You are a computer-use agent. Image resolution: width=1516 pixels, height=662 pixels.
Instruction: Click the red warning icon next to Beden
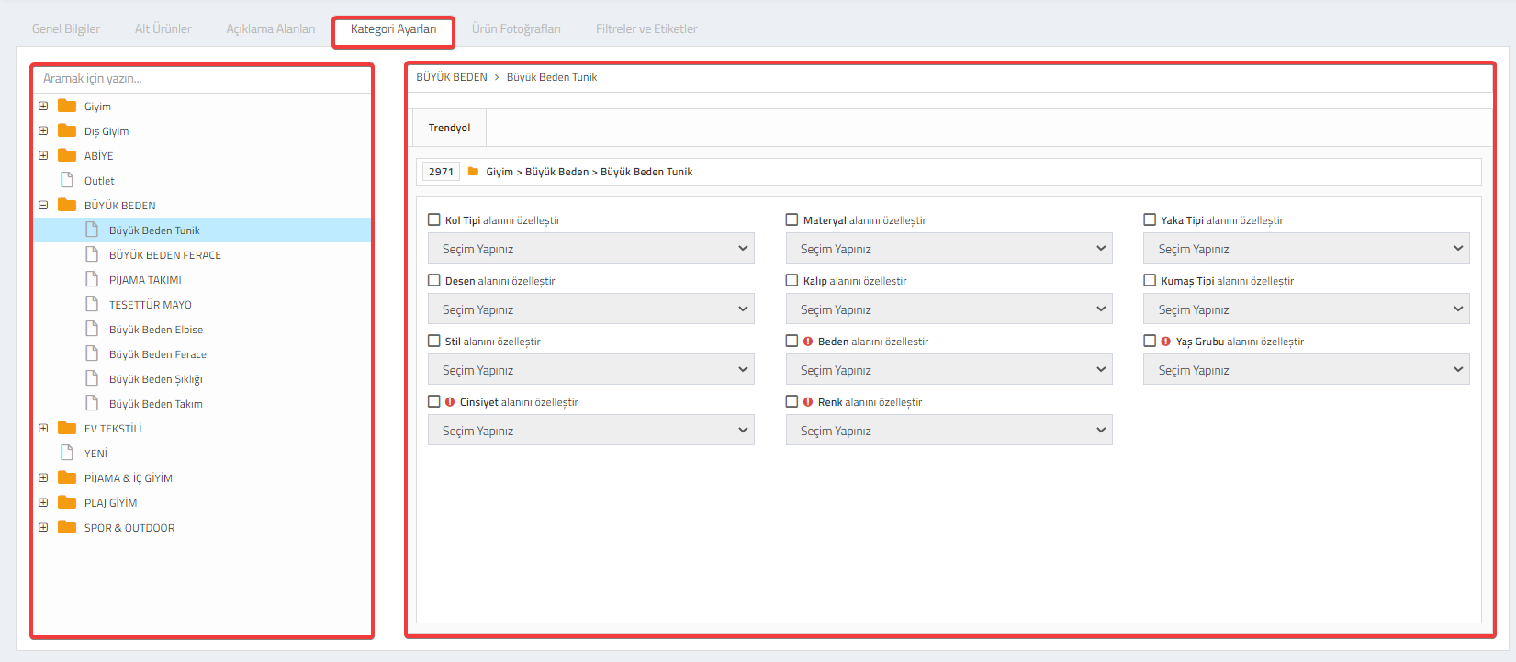click(808, 342)
